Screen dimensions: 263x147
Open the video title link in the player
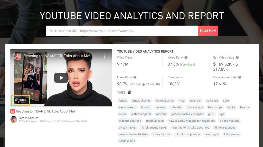click(57, 56)
